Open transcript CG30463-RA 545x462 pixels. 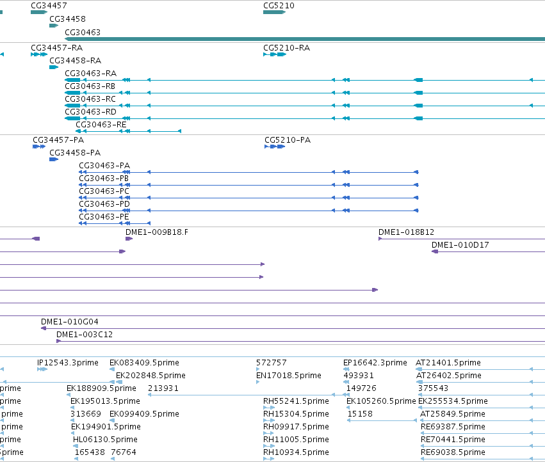(x=91, y=74)
